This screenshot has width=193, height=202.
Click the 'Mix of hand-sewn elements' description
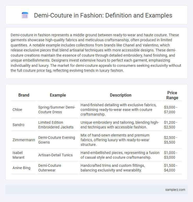click(x=121, y=140)
